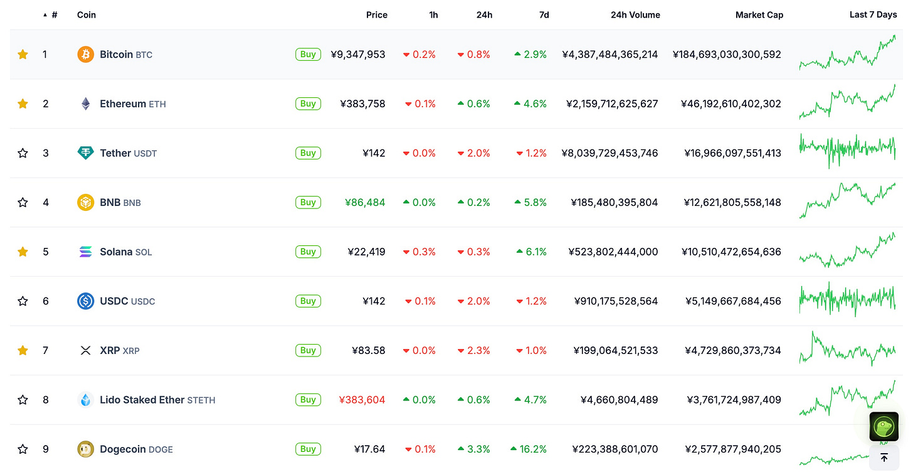View Ethereum 7-day sparkline chart

click(x=848, y=102)
